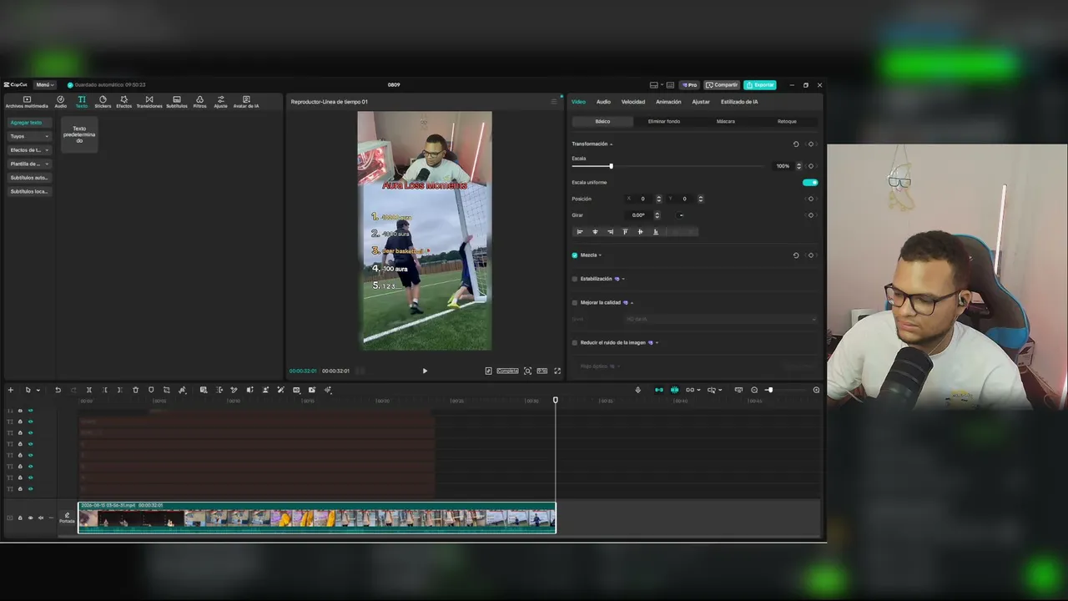This screenshot has height=601, width=1068.
Task: Expand the Tuyos dropdown
Action: 30,136
